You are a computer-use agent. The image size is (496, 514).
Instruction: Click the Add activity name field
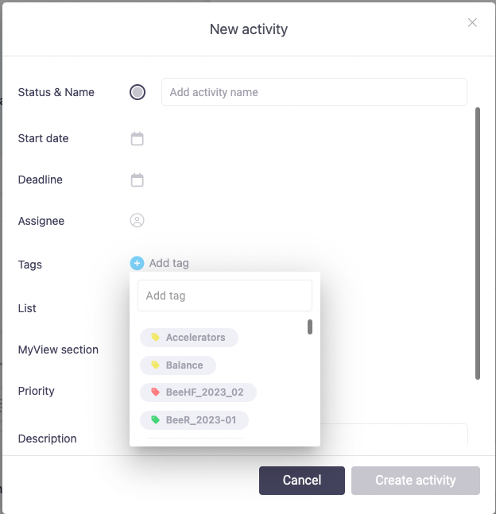(x=314, y=92)
